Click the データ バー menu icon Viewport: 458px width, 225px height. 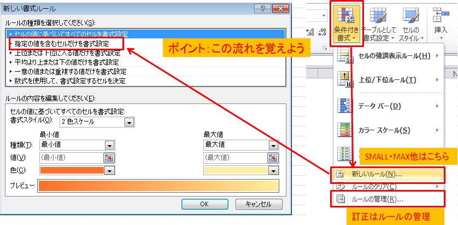pyautogui.click(x=345, y=106)
